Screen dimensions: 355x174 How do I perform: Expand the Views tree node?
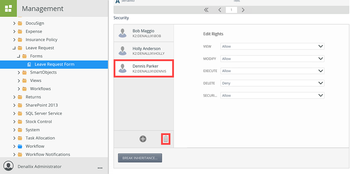click(x=19, y=81)
